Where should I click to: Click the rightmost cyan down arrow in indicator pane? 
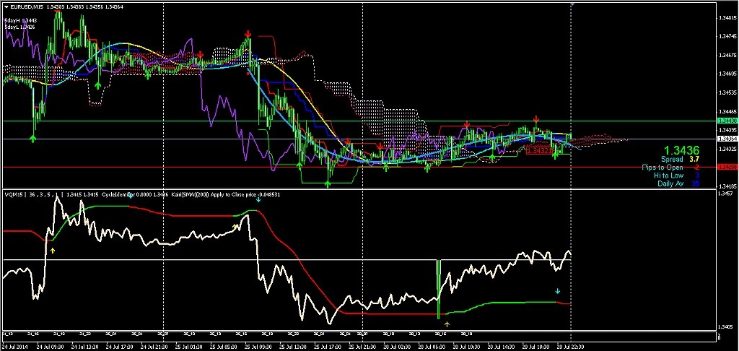click(558, 291)
